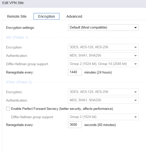Image resolution: width=146 pixels, height=151 pixels.
Task: Open the Group 2 (1024 bit) dropdown
Action: coord(103,117)
